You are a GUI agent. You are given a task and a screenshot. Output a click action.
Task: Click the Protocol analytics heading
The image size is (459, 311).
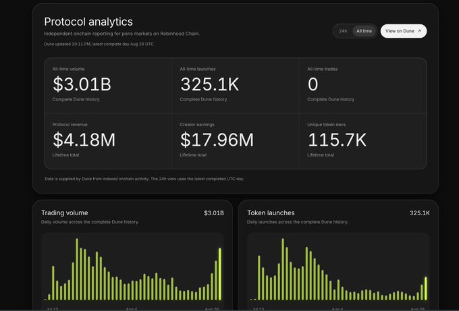pos(88,22)
